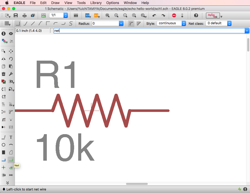Select the Polygon tool

pyautogui.click(x=11, y=152)
